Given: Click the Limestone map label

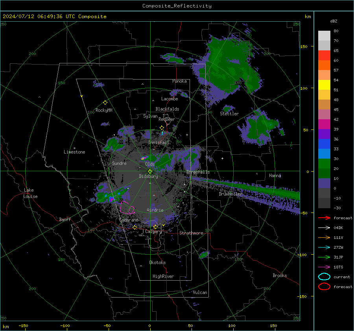Looking at the screenshot, I should pos(74,152).
